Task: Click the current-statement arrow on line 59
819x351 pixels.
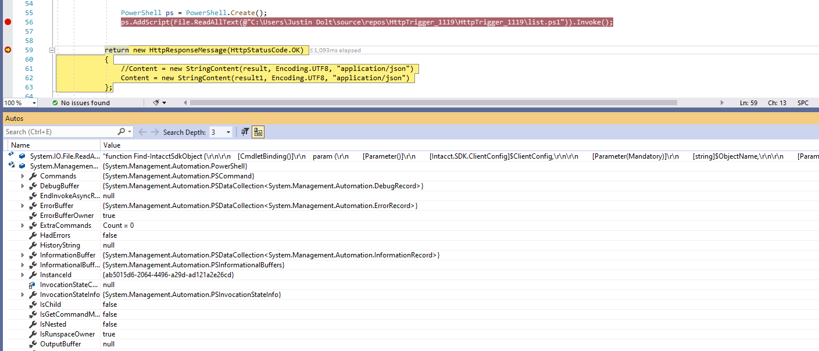Action: [x=8, y=50]
